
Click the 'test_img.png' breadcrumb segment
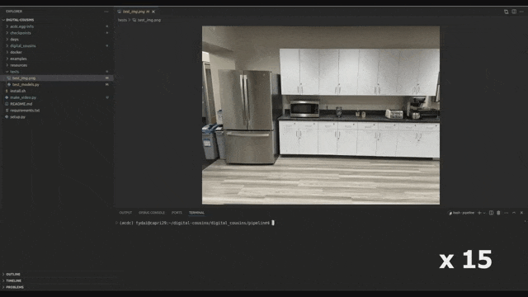pos(148,20)
